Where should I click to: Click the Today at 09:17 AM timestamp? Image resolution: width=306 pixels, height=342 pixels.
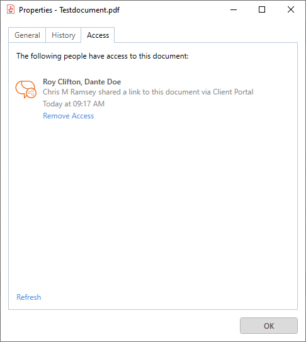click(74, 104)
